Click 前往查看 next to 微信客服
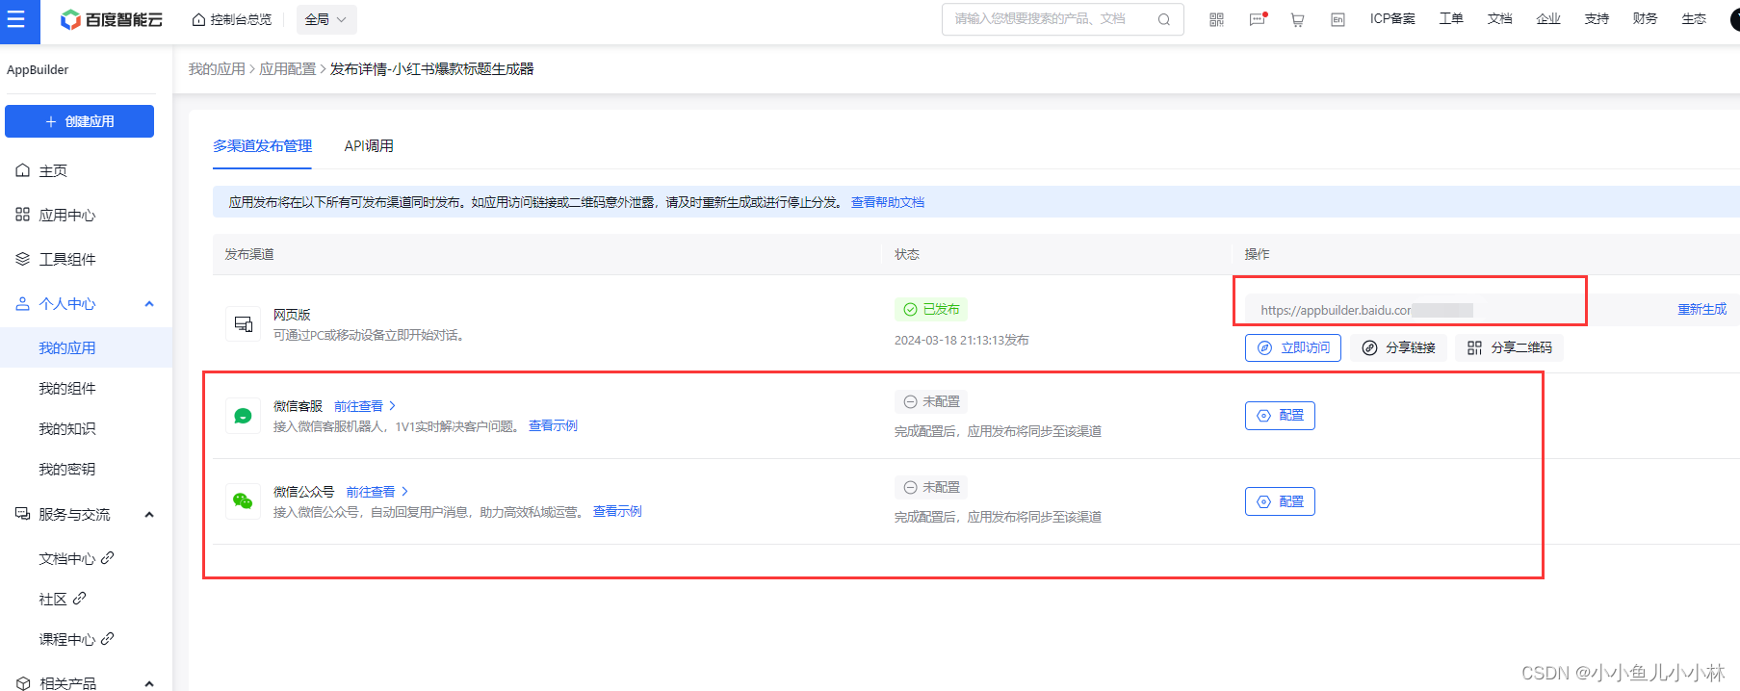Image resolution: width=1740 pixels, height=691 pixels. pos(365,406)
